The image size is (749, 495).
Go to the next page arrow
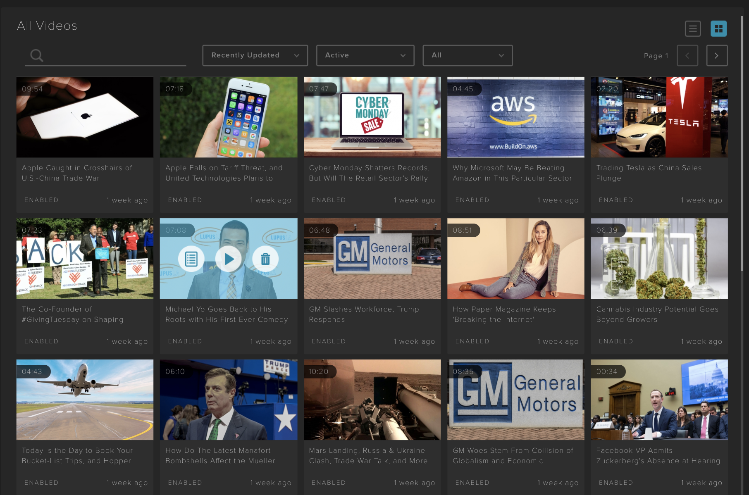coord(717,56)
